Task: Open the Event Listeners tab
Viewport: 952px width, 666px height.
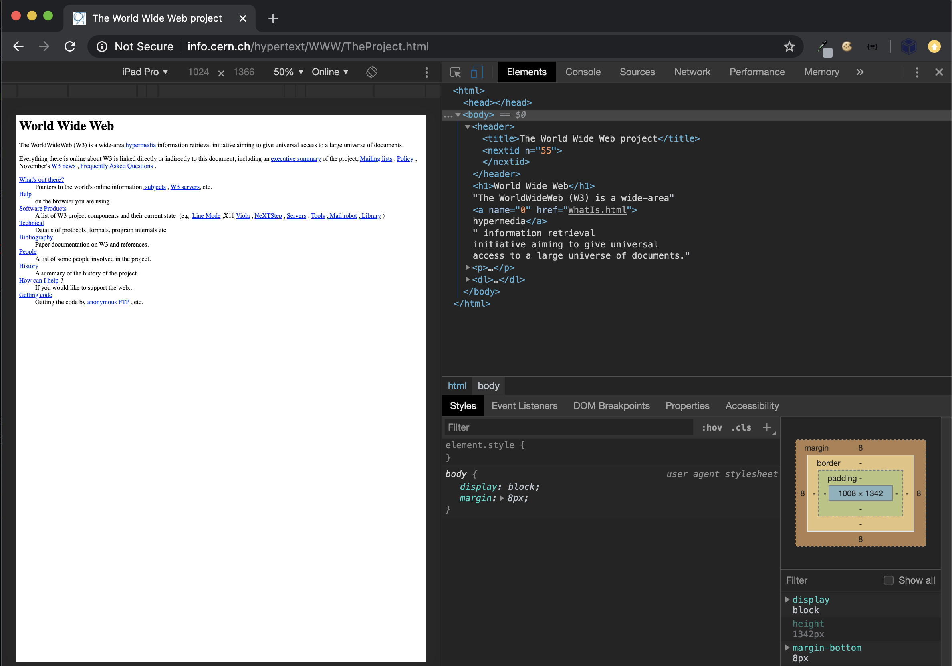Action: (524, 406)
